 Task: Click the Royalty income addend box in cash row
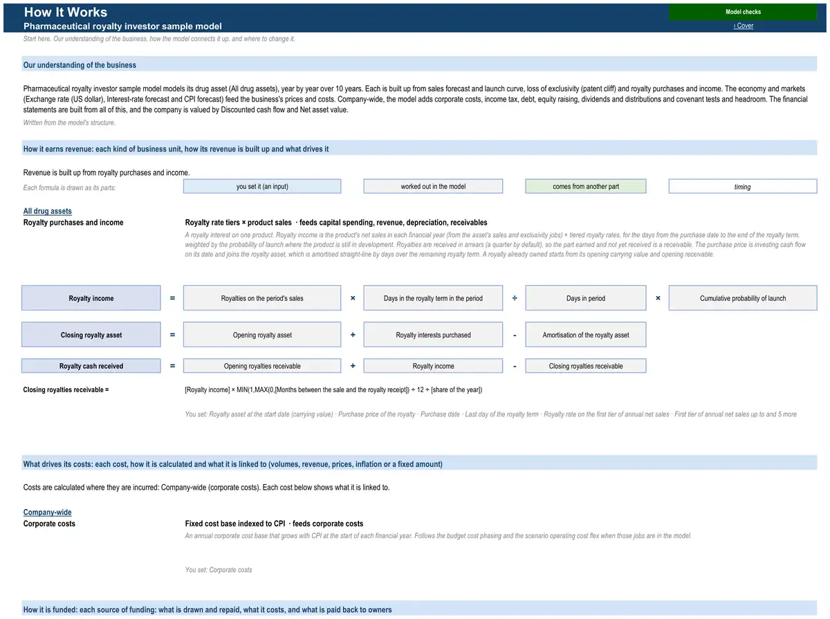[433, 366]
